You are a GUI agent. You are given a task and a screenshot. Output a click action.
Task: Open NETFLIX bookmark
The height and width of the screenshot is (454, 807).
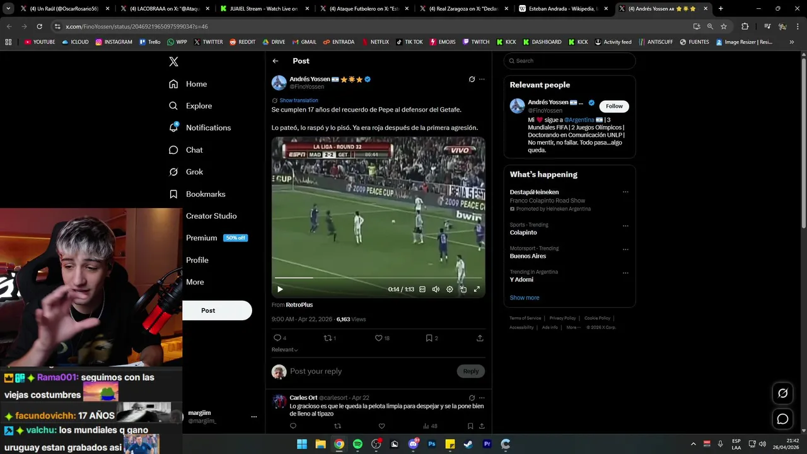pos(375,42)
